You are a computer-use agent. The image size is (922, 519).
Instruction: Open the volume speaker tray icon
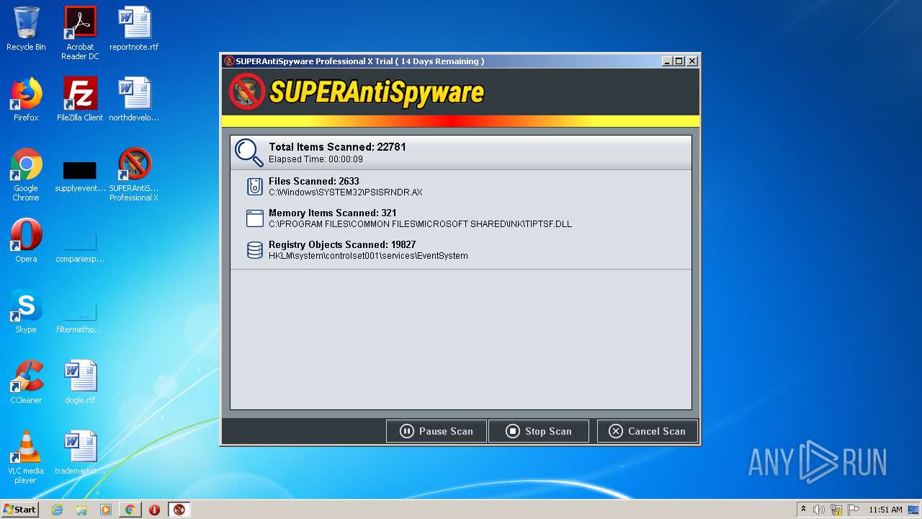coord(818,510)
